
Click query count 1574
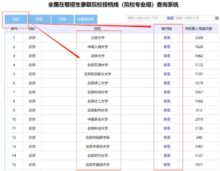(x=199, y=83)
